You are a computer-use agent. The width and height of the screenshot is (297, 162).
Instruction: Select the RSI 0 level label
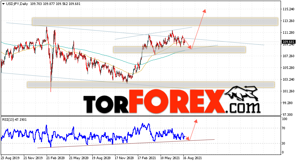283,152
